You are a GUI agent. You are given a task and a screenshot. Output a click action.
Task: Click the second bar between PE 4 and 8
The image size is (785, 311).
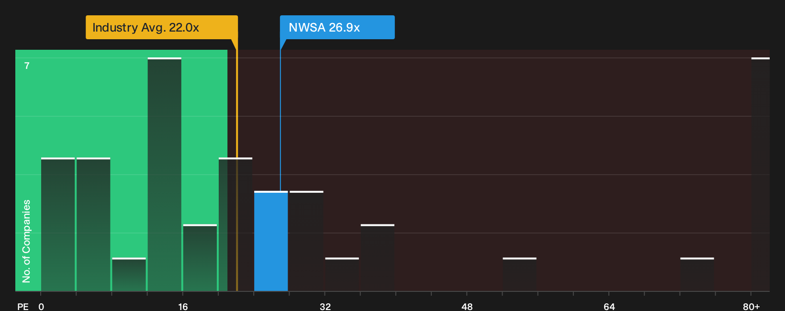point(93,224)
